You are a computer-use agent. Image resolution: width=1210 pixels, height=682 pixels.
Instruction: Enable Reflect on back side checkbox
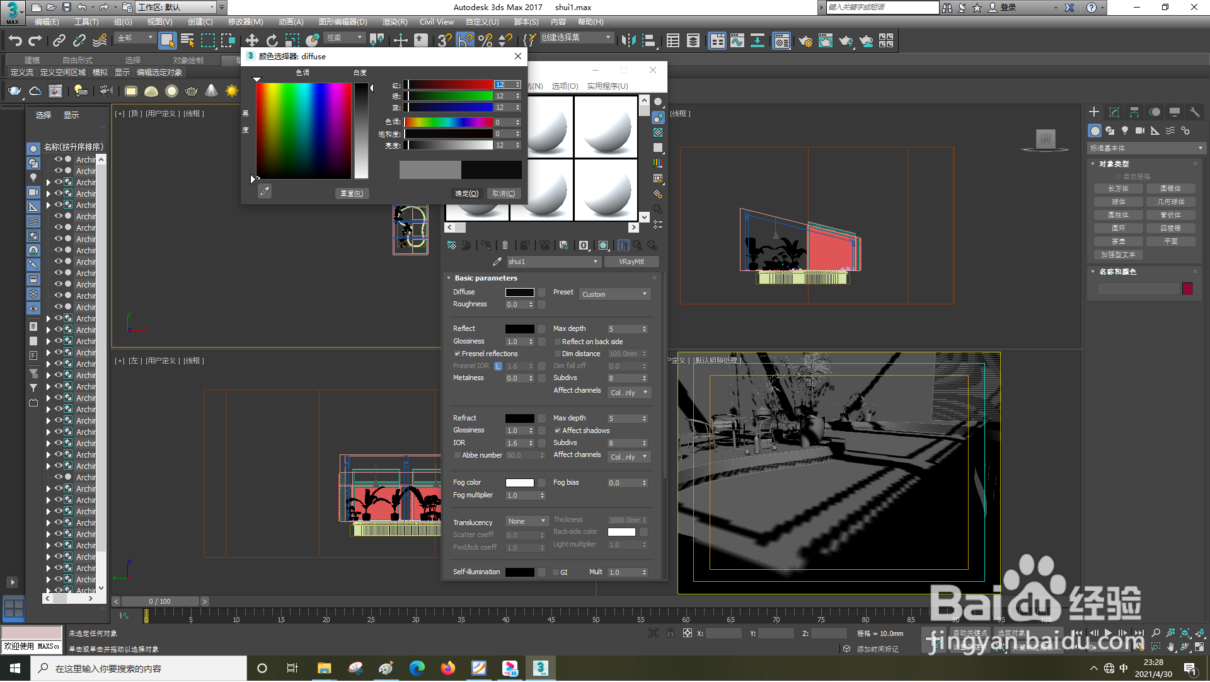557,342
